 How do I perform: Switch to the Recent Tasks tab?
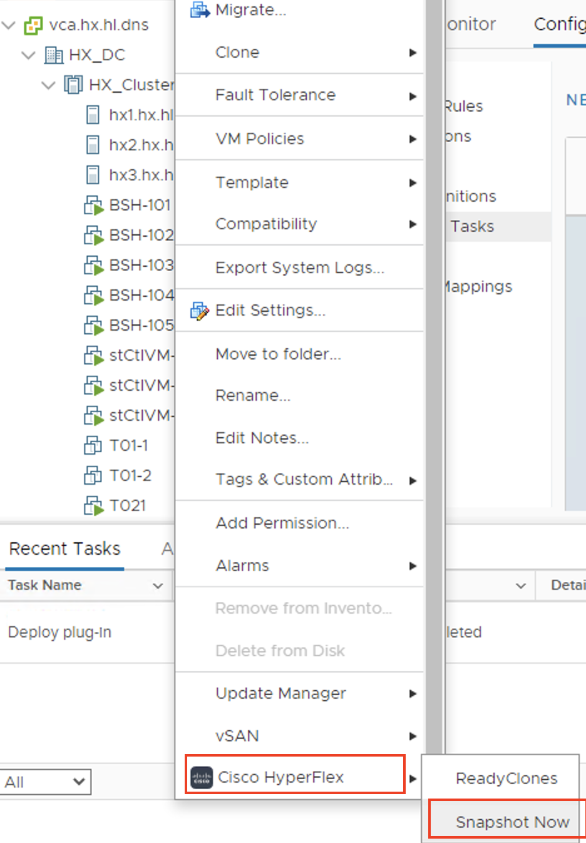tap(64, 549)
